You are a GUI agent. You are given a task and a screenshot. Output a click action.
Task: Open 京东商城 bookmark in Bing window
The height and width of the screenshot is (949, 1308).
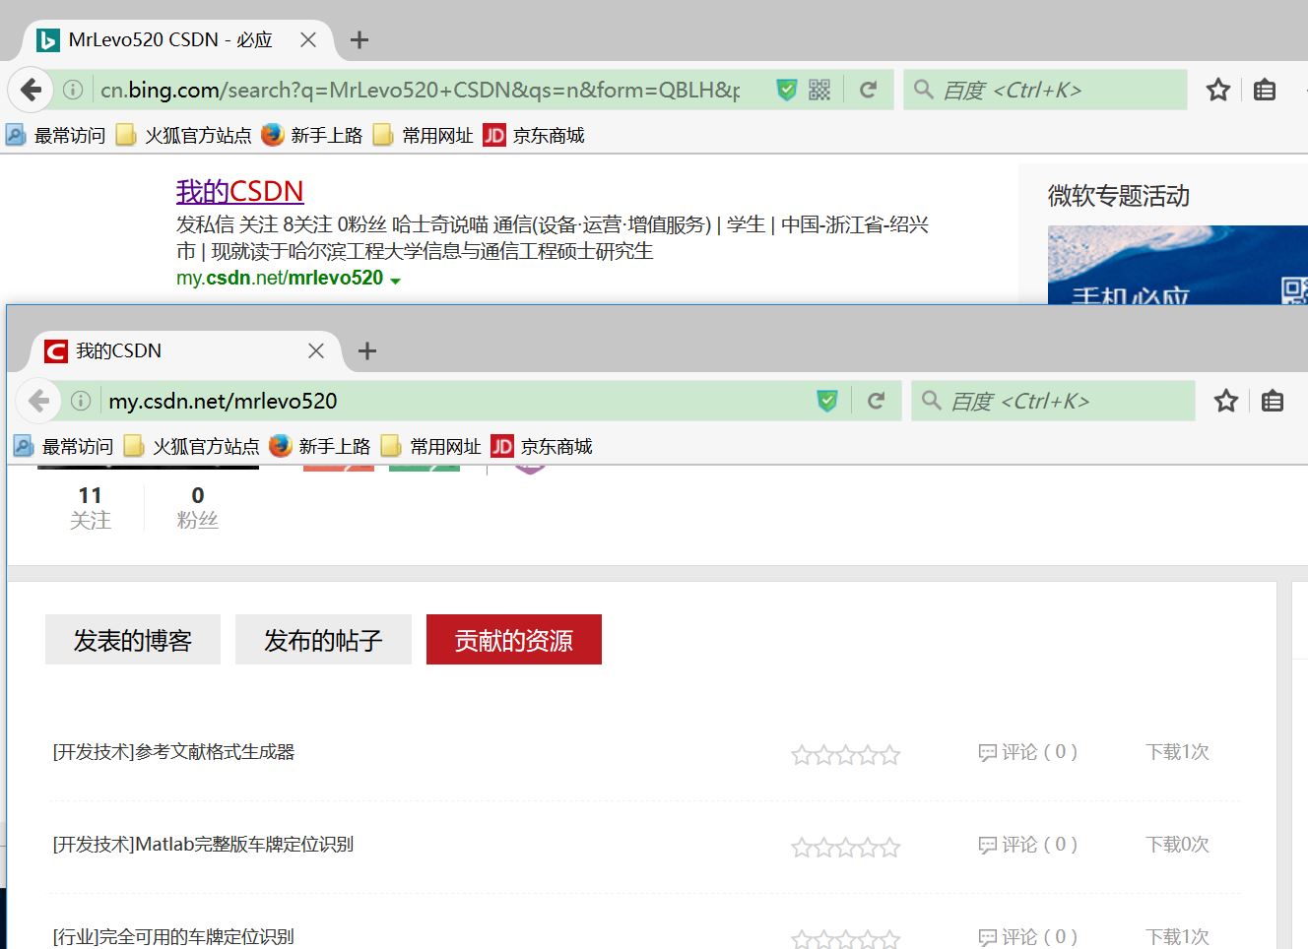point(535,135)
